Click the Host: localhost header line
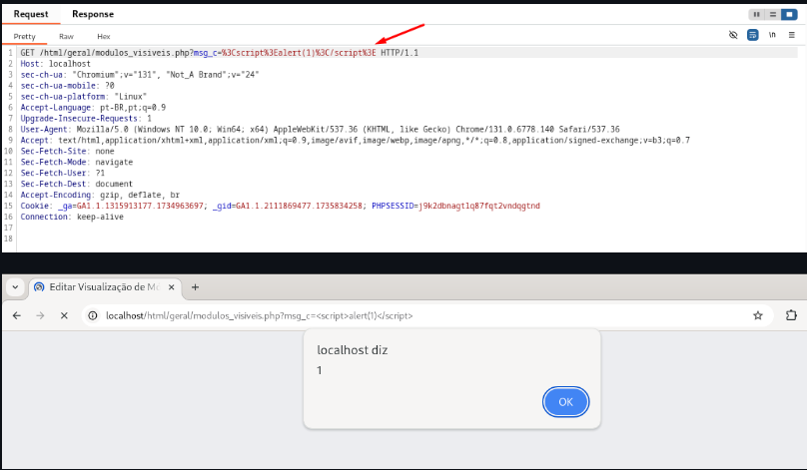 pyautogui.click(x=56, y=64)
